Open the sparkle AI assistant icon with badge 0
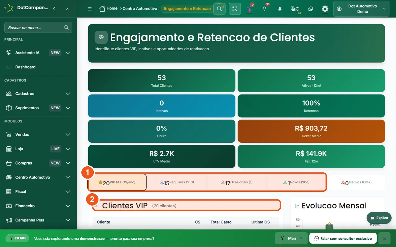The image size is (396, 247). pyautogui.click(x=249, y=9)
